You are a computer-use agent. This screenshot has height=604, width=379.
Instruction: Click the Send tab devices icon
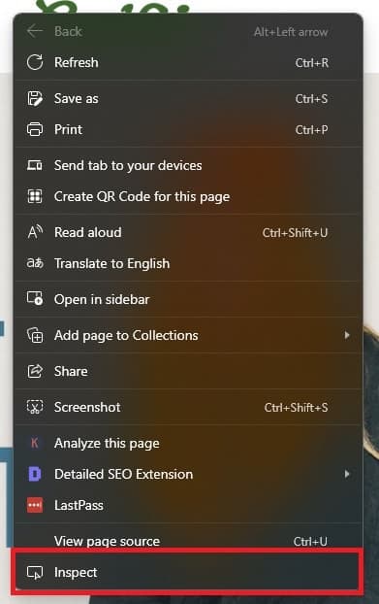tap(35, 165)
